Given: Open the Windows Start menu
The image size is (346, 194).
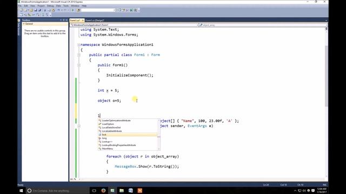Looking at the screenshot, I should [21, 190].
